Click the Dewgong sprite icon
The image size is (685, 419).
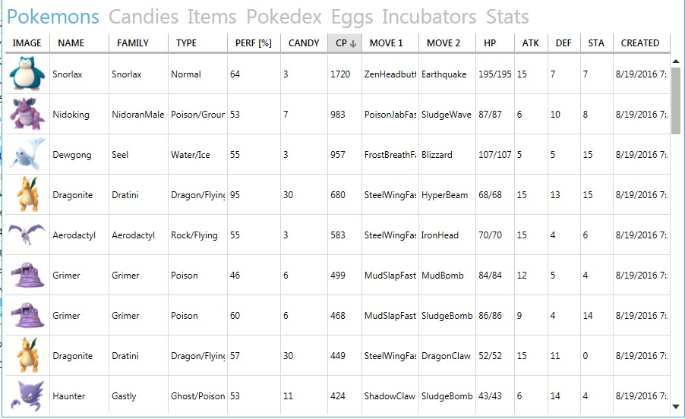(x=27, y=154)
